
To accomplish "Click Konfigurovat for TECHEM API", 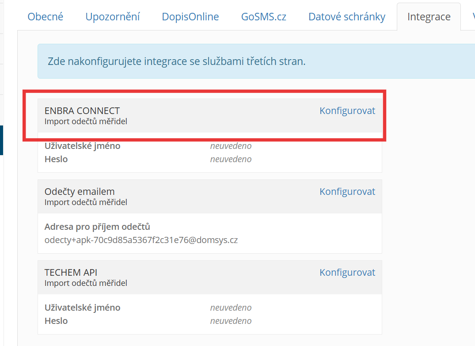I will point(347,272).
